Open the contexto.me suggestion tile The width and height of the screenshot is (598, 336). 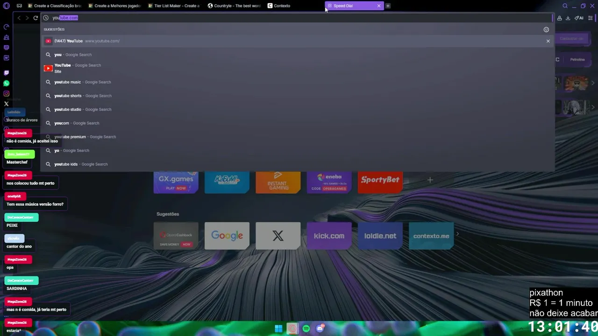(x=431, y=236)
